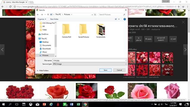Click the Cancel button
This screenshot has width=190, height=107.
[119, 70]
